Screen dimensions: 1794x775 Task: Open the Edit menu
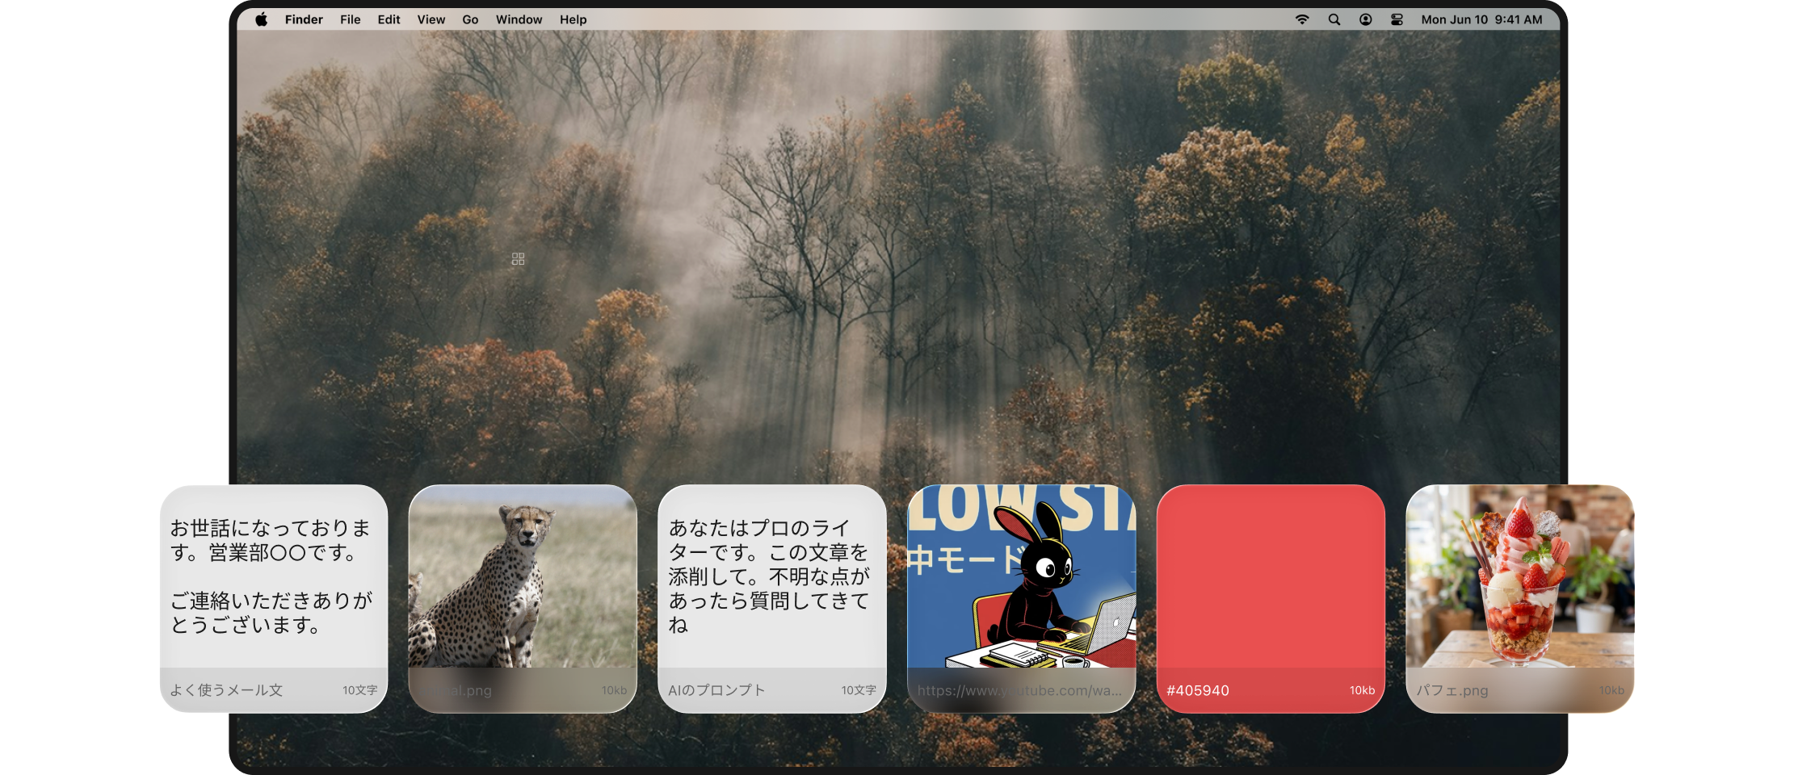coord(389,19)
